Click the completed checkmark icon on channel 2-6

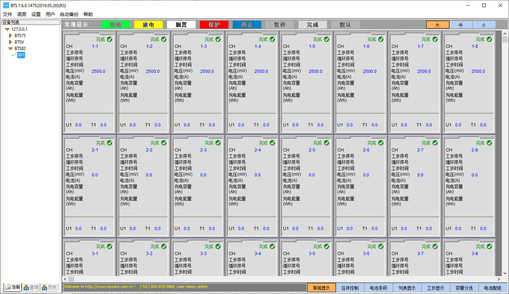pyautogui.click(x=381, y=143)
